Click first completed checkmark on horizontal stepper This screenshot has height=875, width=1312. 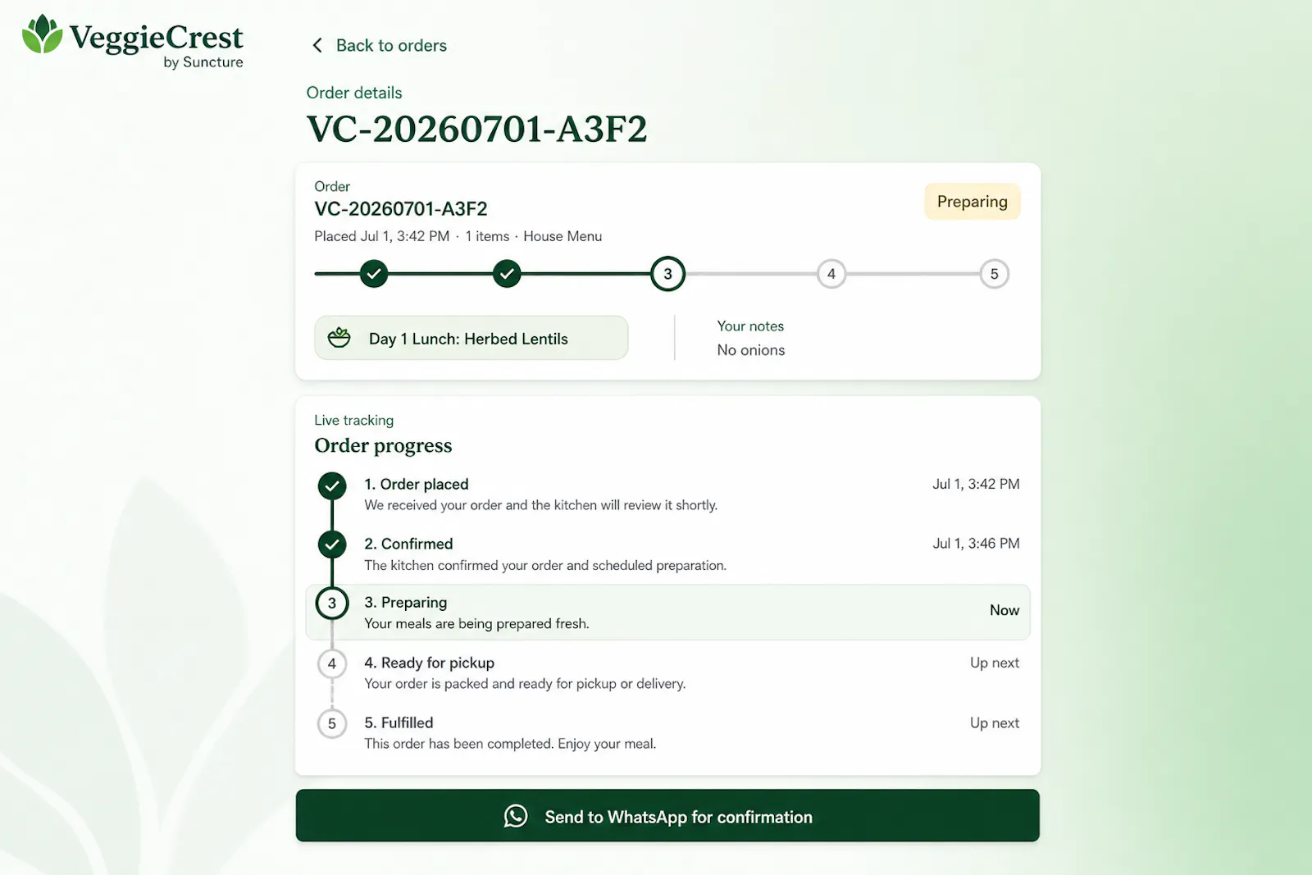click(x=374, y=274)
